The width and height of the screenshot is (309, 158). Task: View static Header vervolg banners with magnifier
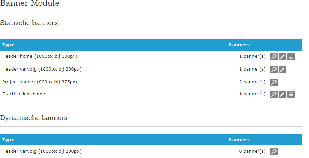pos(274,69)
